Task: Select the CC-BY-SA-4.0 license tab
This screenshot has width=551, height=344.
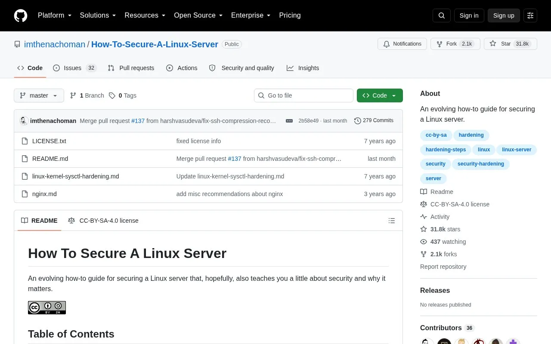Action: point(103,221)
